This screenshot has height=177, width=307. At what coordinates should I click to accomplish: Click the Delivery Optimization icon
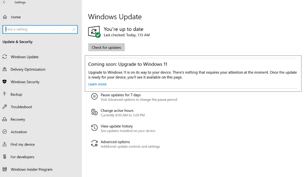[5, 69]
